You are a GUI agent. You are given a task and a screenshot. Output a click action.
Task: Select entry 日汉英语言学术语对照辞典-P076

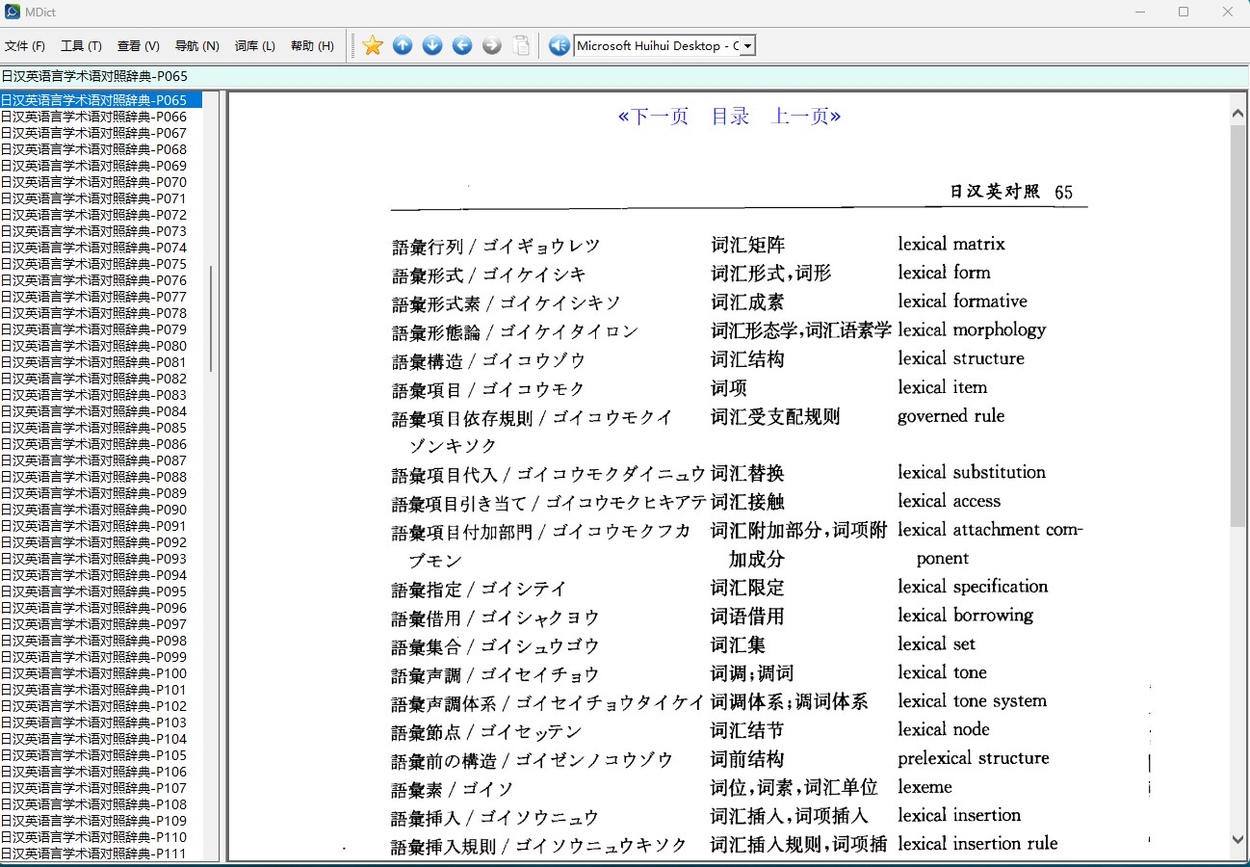[100, 280]
